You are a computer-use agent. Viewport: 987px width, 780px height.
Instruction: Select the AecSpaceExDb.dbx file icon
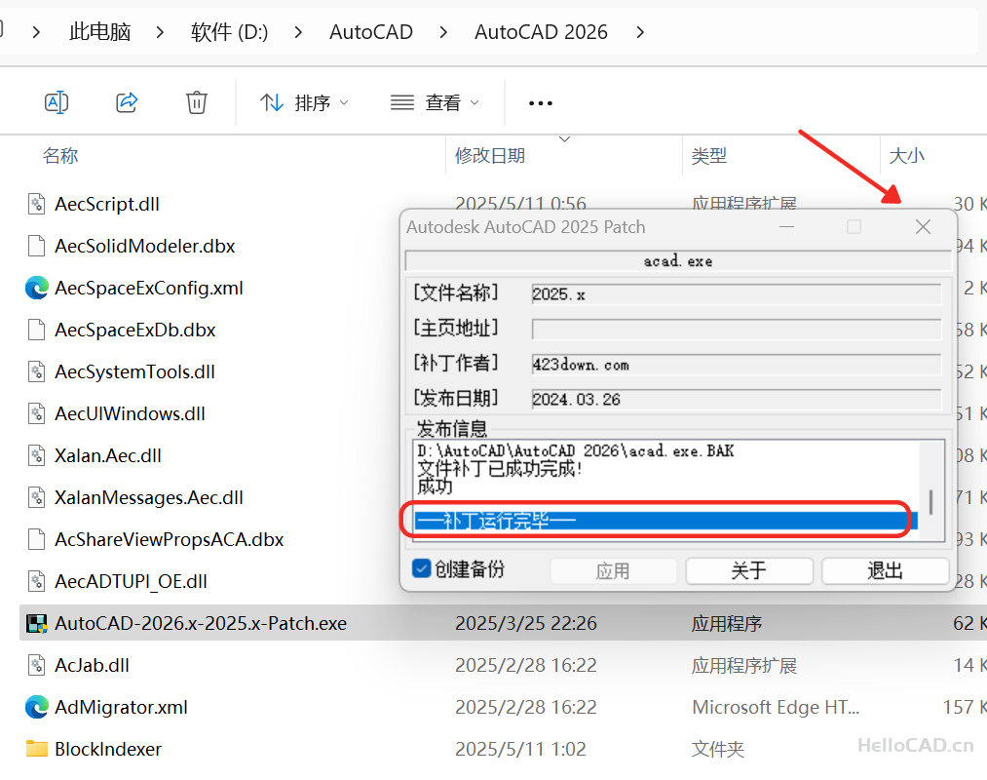pos(36,330)
